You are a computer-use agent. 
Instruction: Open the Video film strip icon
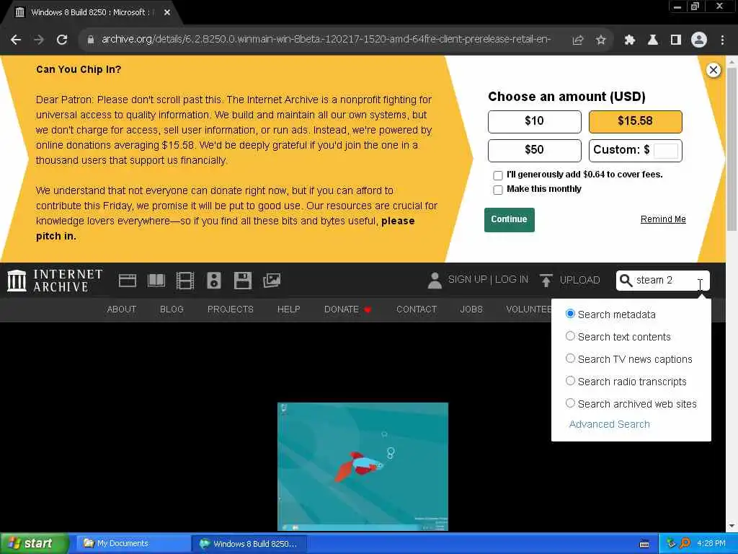tap(185, 281)
